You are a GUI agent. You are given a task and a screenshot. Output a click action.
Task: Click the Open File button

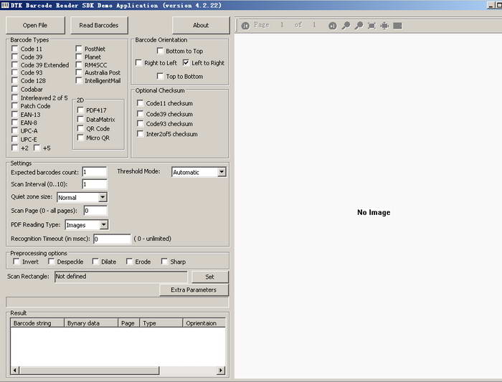pos(35,25)
